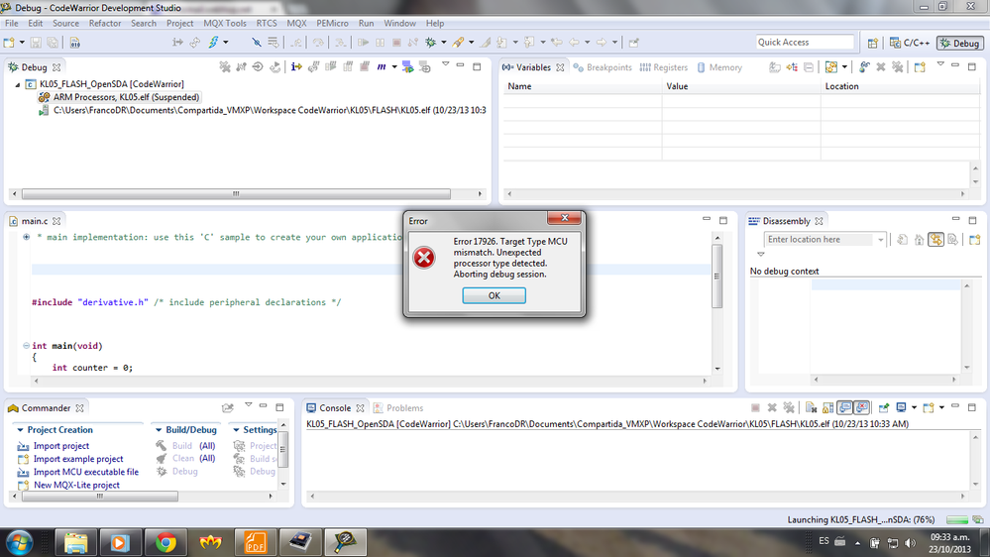Click the multicore 'm' icon in Debug view

point(381,67)
